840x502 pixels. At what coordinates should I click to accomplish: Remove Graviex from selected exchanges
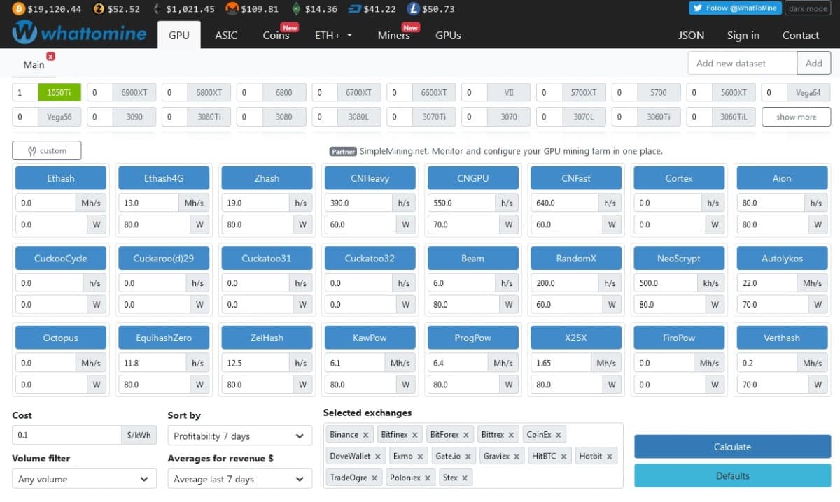[x=517, y=457]
